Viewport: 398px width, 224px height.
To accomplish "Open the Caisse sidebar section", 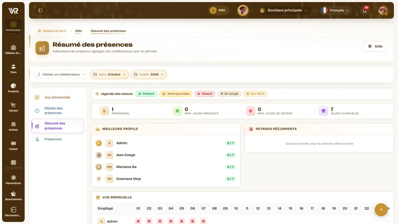I will [13, 146].
